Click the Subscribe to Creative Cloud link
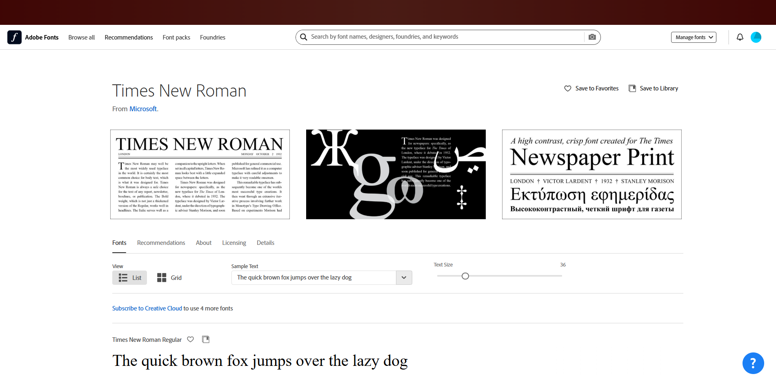Viewport: 776px width, 383px height. point(147,308)
